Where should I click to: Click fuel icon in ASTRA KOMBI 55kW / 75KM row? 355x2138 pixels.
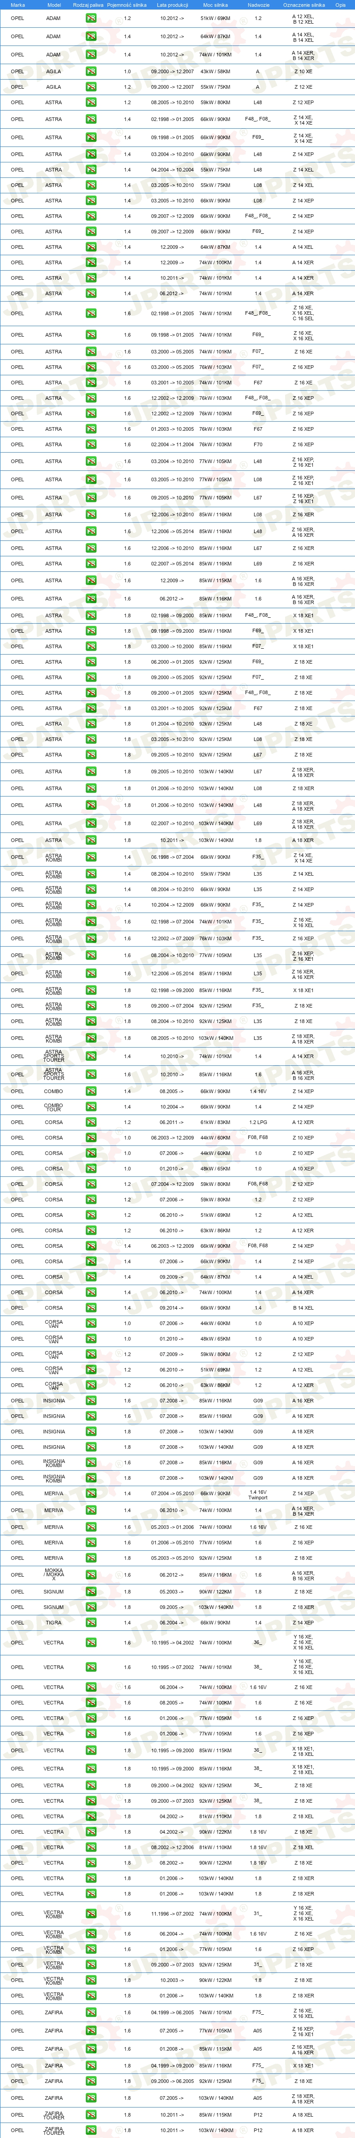click(91, 874)
